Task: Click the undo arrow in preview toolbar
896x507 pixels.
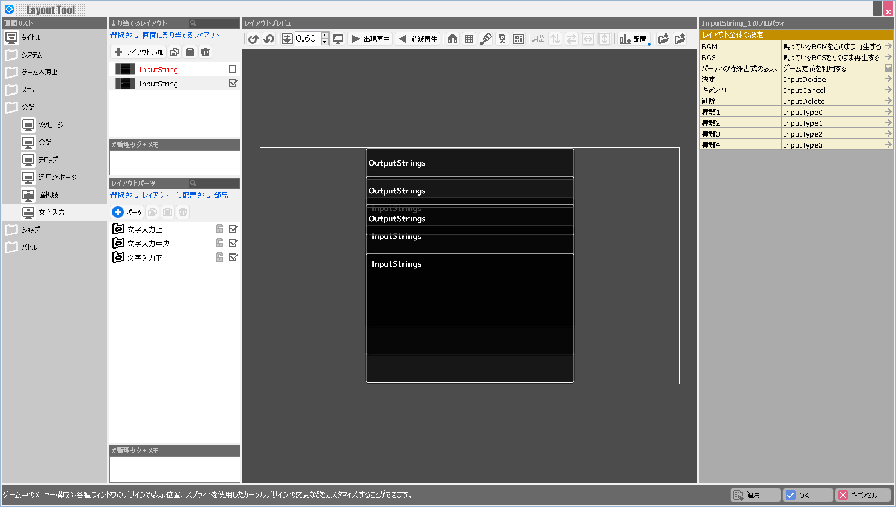Action: click(x=253, y=39)
